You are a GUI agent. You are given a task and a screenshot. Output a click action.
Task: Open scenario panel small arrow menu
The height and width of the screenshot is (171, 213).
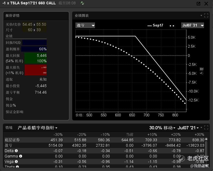[201, 127]
